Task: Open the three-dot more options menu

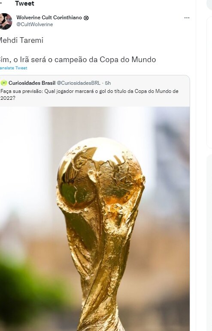Action: coord(187,18)
